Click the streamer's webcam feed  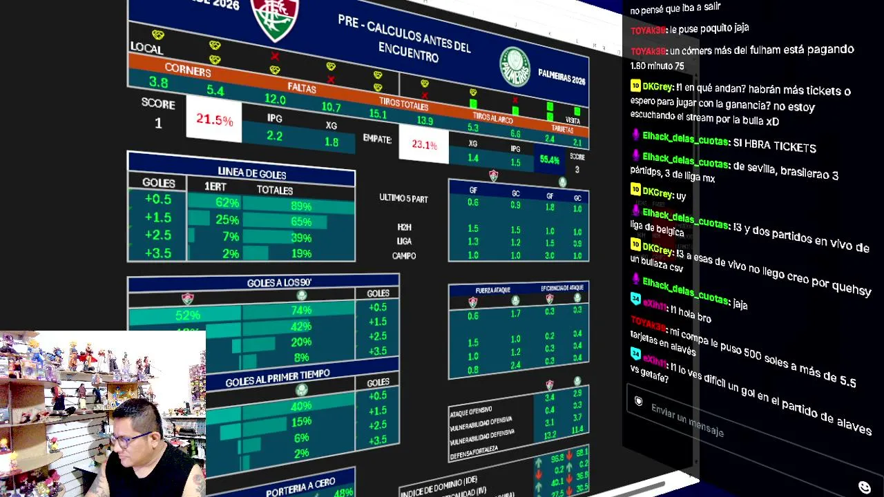(103, 414)
